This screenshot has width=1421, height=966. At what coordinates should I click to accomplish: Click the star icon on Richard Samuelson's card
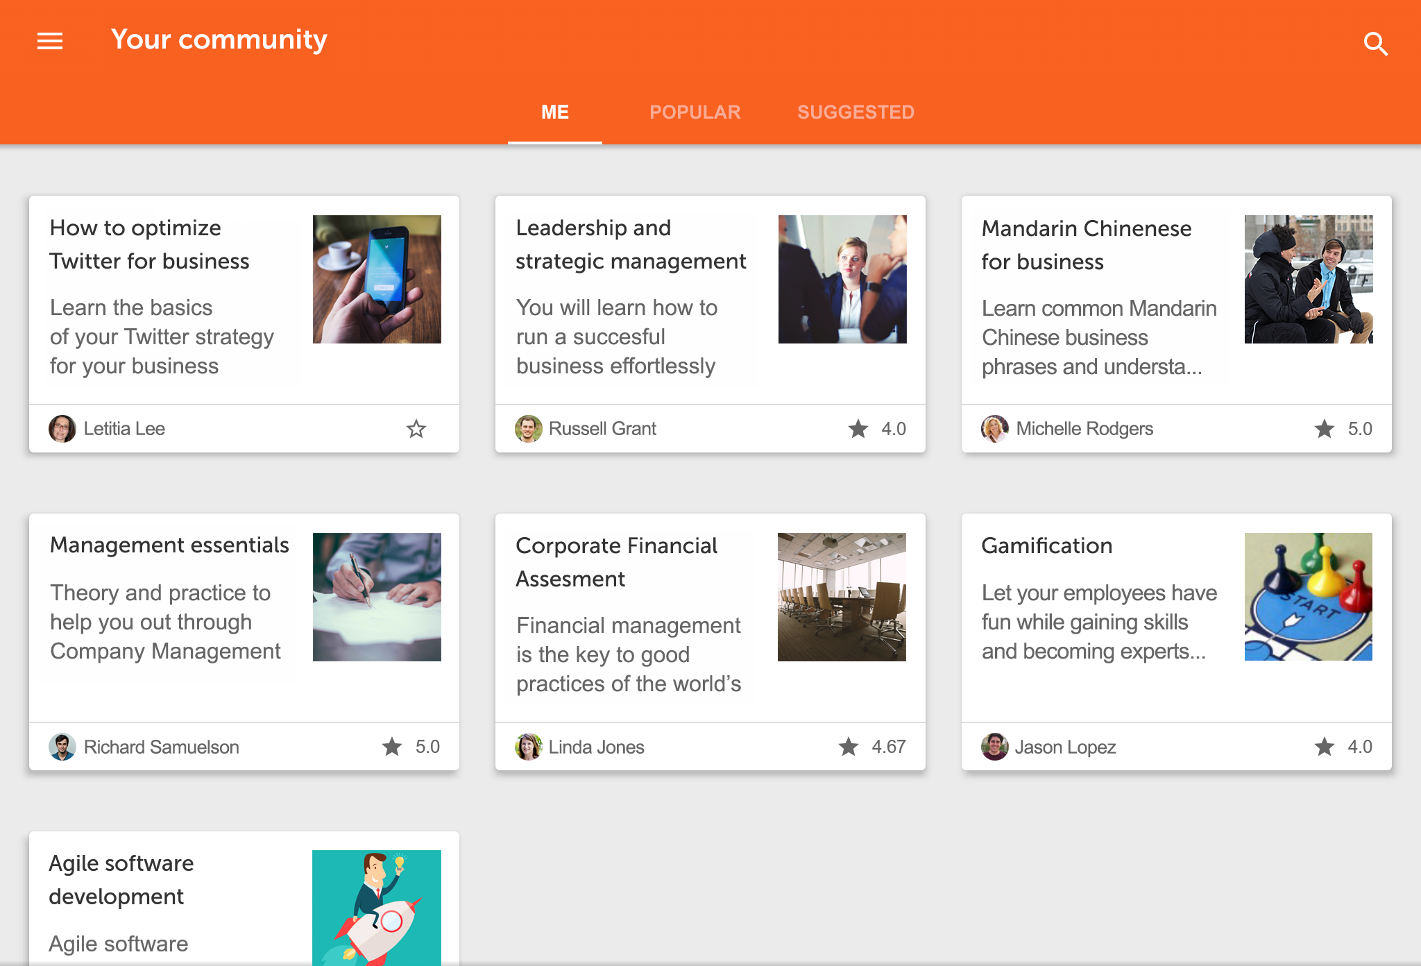(x=392, y=747)
